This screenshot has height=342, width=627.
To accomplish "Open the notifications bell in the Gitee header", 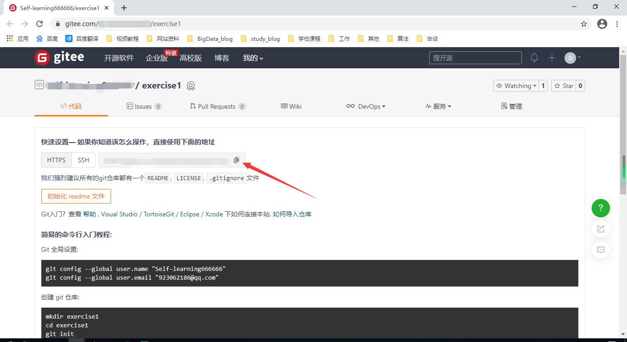I will point(534,58).
